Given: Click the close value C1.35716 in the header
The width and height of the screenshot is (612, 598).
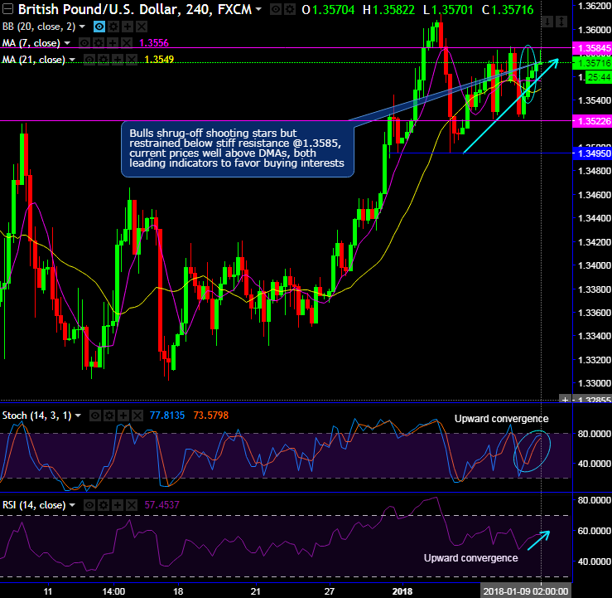Looking at the screenshot, I should [x=508, y=9].
